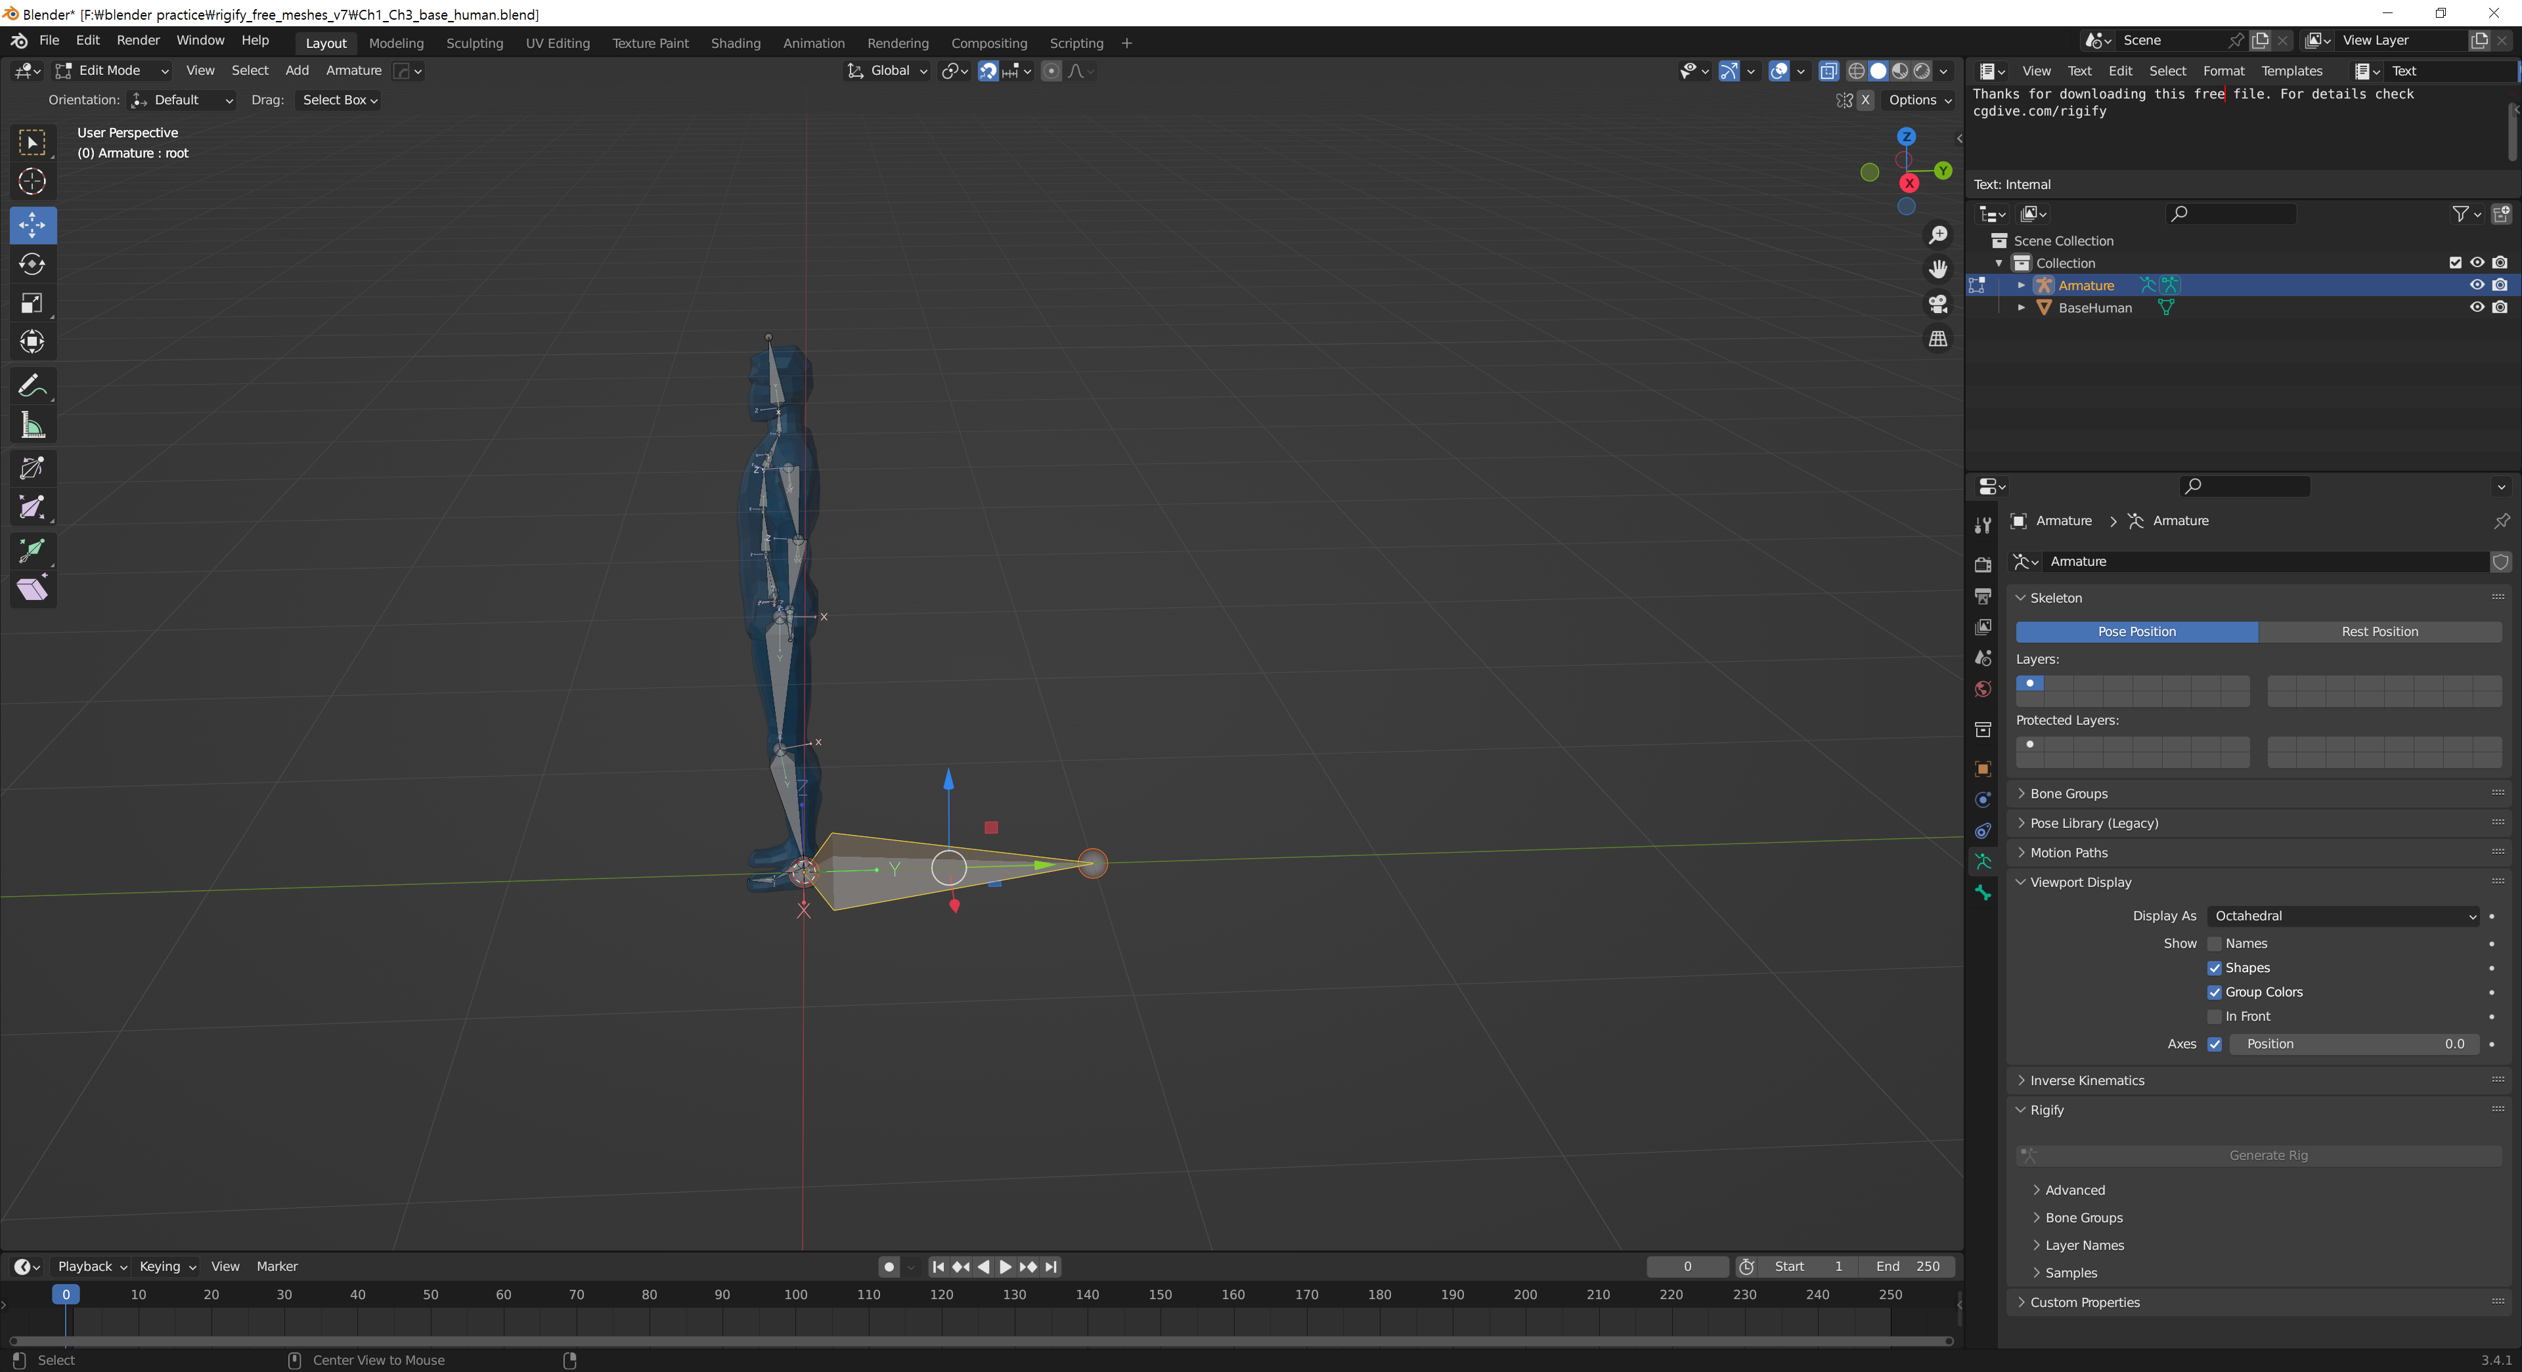Open the Armature menu in viewport header
Screen dimensions: 2522x1372
point(353,70)
